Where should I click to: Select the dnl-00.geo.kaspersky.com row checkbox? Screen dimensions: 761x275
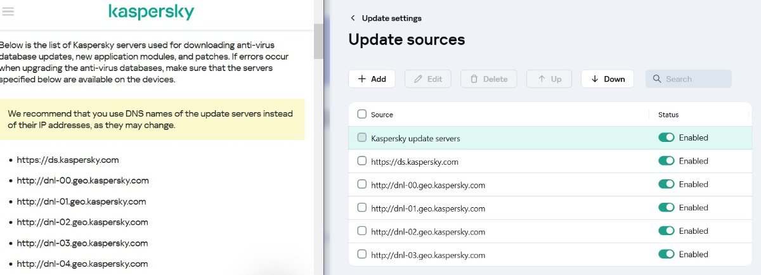(362, 184)
